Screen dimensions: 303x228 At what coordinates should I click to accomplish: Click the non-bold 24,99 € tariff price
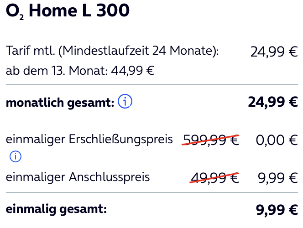pos(274,52)
